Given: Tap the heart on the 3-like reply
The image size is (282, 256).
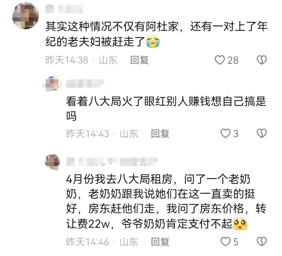Looking at the screenshot, I should 225,134.
